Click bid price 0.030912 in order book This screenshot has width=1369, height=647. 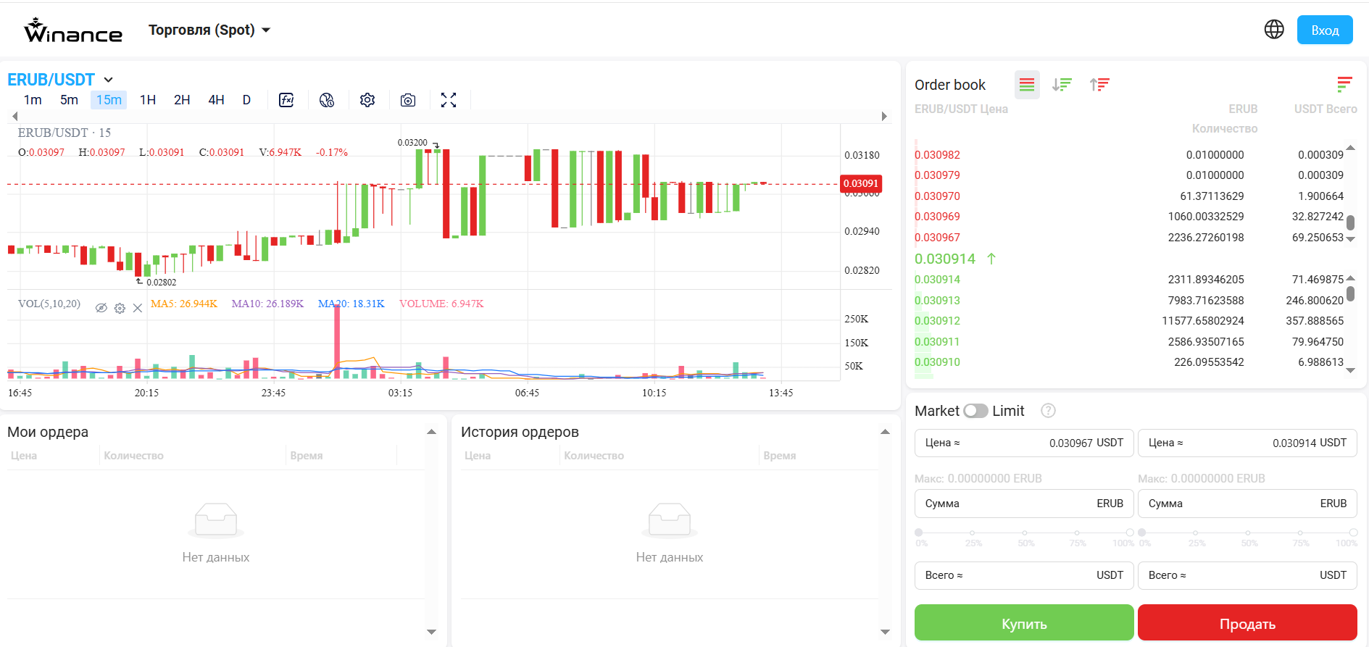tap(937, 321)
